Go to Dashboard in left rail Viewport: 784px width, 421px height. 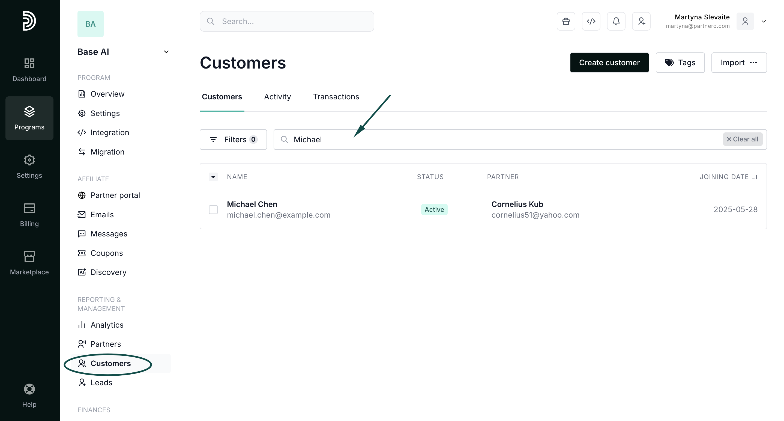point(29,70)
